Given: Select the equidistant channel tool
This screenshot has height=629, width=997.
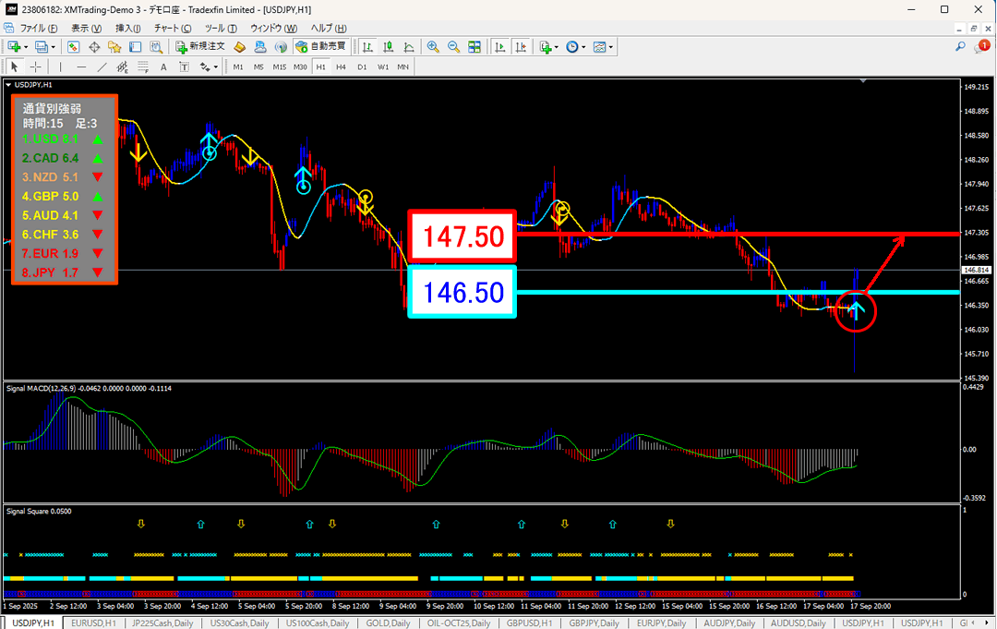Looking at the screenshot, I should pyautogui.click(x=122, y=67).
